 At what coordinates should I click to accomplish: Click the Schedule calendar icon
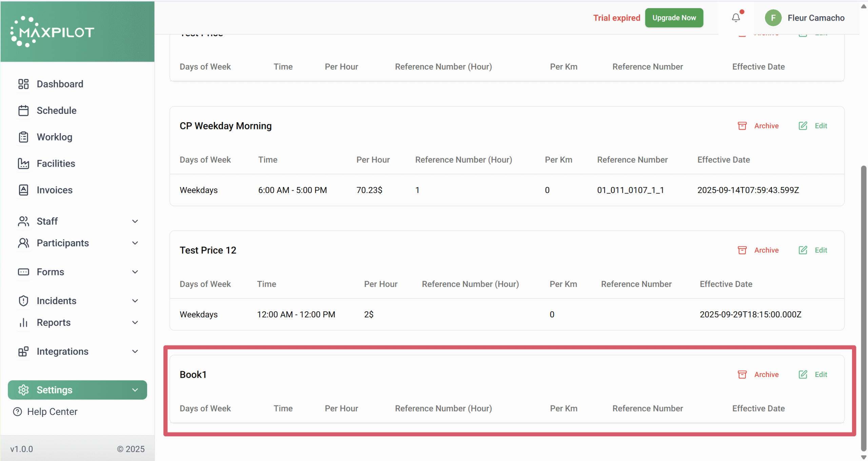click(23, 110)
